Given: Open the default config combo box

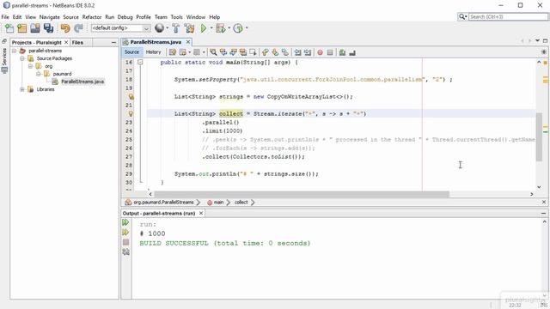Looking at the screenshot, I should (x=120, y=28).
